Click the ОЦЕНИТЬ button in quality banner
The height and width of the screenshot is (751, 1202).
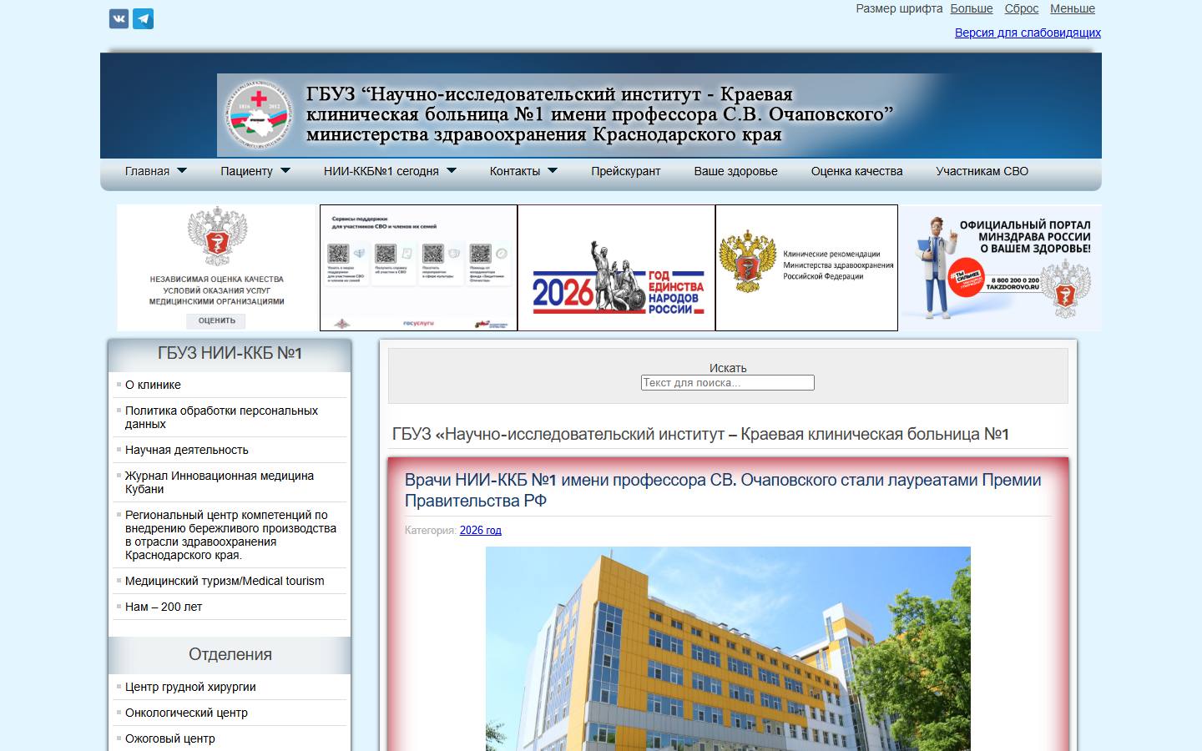(217, 320)
